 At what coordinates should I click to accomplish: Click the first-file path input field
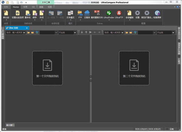pos(14,33)
